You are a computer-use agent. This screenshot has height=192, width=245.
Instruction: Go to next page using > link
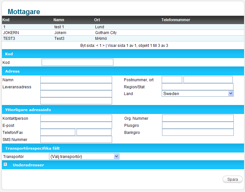coord(103,46)
